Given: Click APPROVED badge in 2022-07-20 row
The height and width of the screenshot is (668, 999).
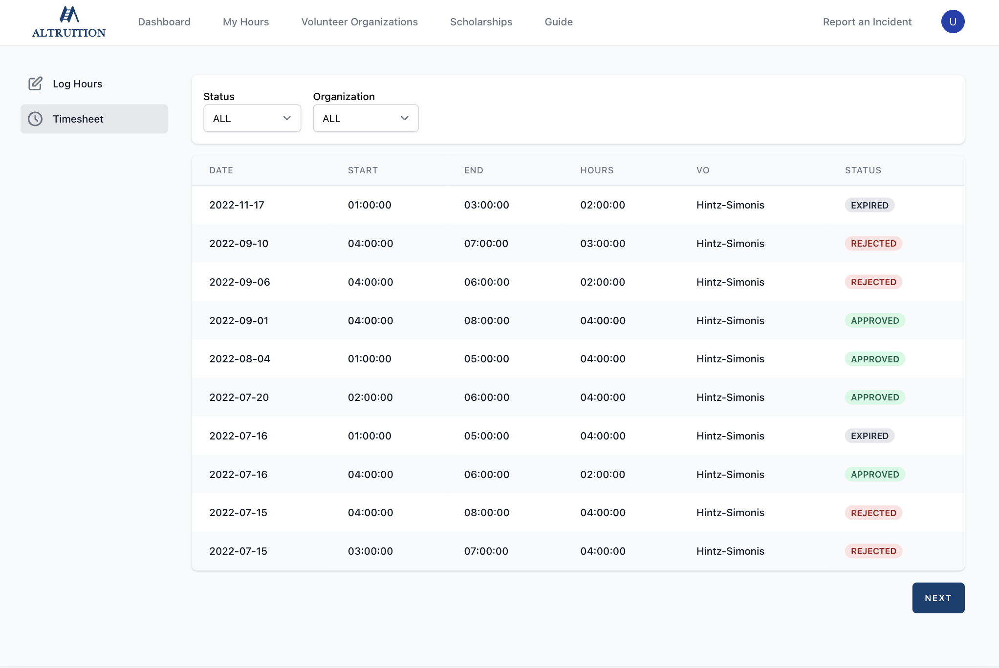Looking at the screenshot, I should 875,397.
